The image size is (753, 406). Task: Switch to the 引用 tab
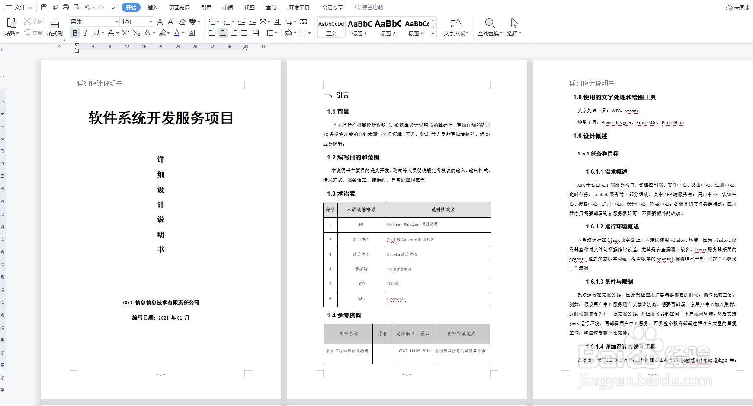(206, 7)
